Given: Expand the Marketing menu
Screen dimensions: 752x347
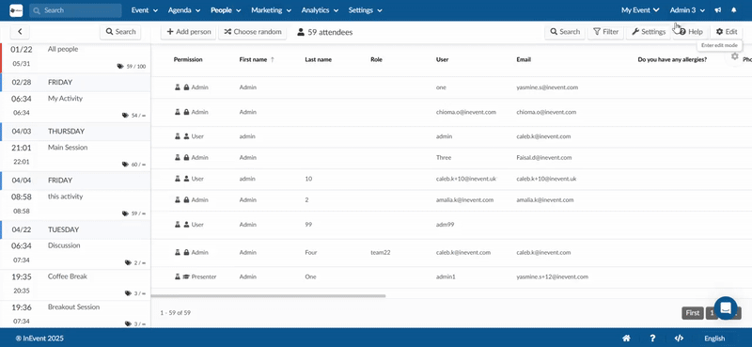Looking at the screenshot, I should 271,10.
